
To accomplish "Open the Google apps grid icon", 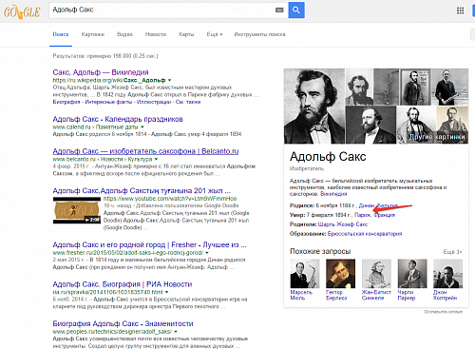I will (460, 10).
